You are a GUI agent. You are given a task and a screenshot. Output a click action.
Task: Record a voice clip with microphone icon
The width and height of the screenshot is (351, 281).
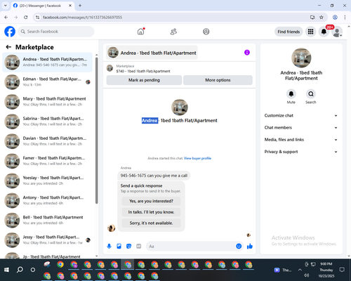[x=109, y=246]
